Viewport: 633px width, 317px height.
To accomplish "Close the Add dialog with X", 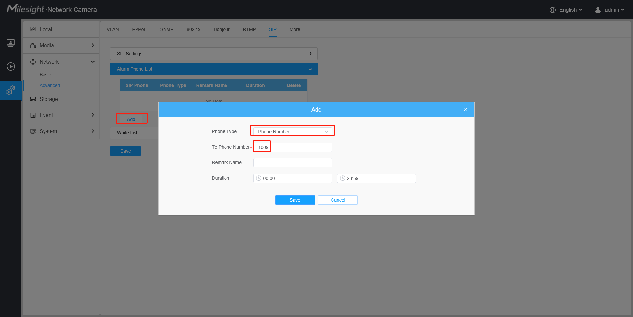I will click(x=465, y=110).
